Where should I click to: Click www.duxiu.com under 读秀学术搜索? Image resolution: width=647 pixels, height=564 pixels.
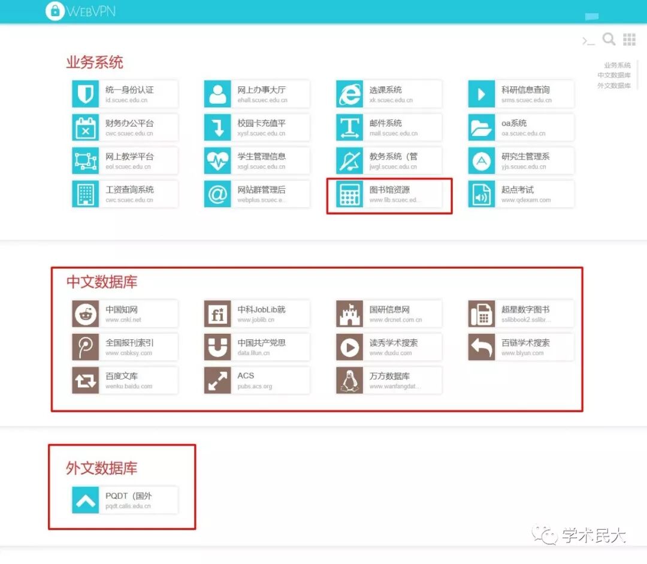[391, 353]
